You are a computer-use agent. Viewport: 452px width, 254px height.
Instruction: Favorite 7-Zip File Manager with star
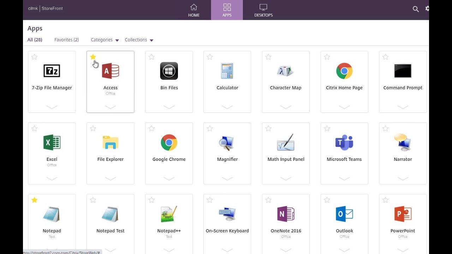point(34,57)
